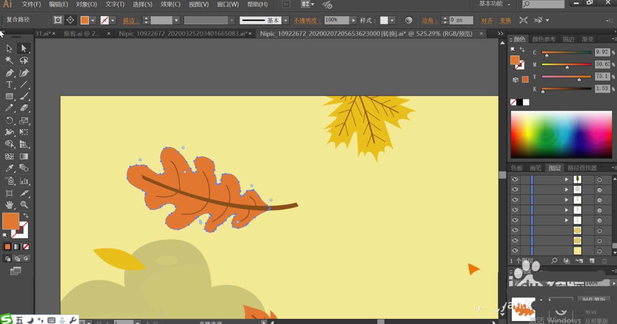The width and height of the screenshot is (617, 324).
Task: Switch to the 旅客.ai document tab
Action: tap(81, 34)
